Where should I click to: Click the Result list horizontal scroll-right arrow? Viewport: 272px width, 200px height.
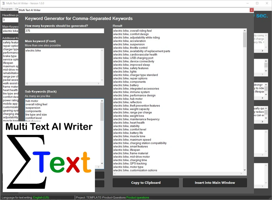coord(241,174)
